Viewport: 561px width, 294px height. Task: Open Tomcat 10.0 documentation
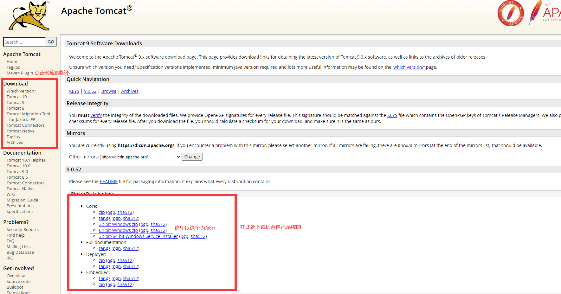pos(18,166)
